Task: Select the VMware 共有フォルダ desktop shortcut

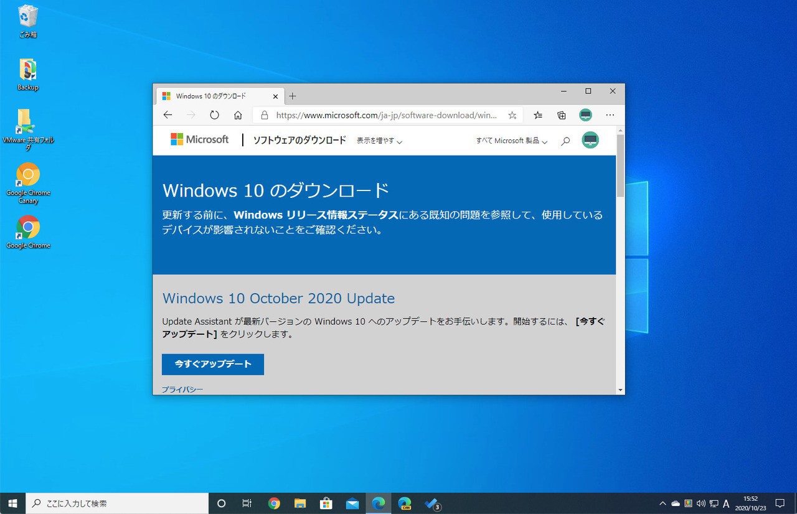Action: pos(28,129)
